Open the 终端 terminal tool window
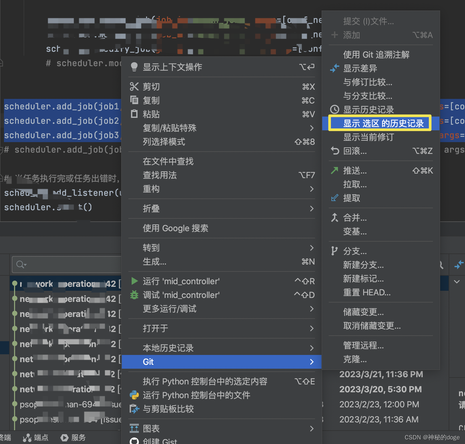 point(6,437)
